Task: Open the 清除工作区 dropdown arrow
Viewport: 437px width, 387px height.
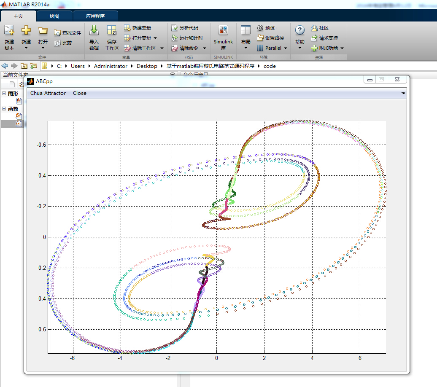Action: tap(162, 48)
